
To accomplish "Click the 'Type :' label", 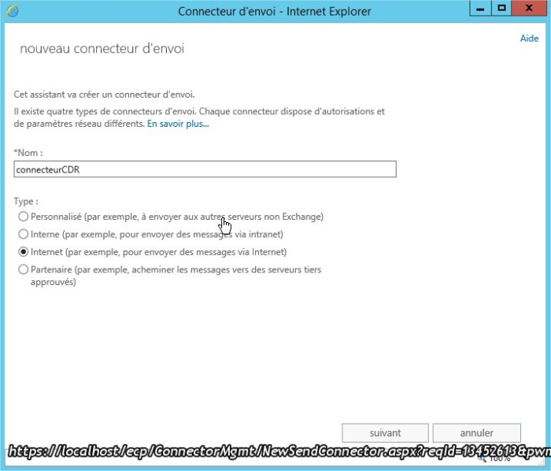I will (26, 202).
